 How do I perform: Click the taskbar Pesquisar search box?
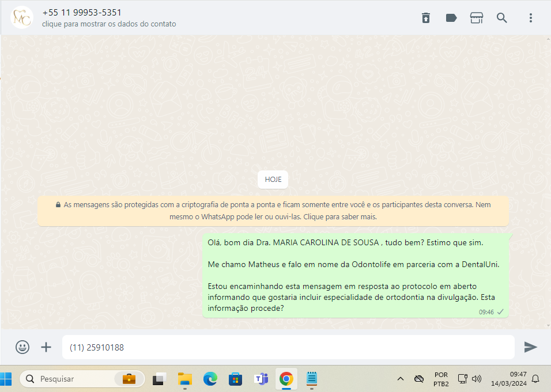point(82,379)
